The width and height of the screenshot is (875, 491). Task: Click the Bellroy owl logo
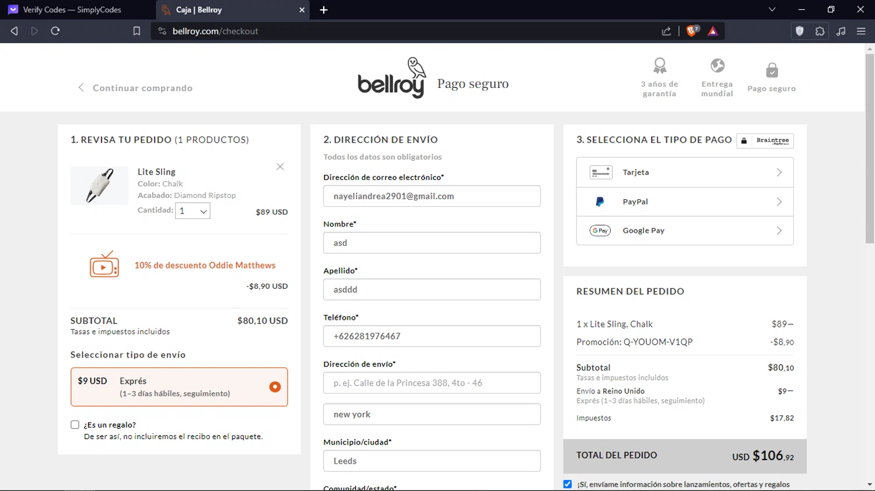click(392, 79)
